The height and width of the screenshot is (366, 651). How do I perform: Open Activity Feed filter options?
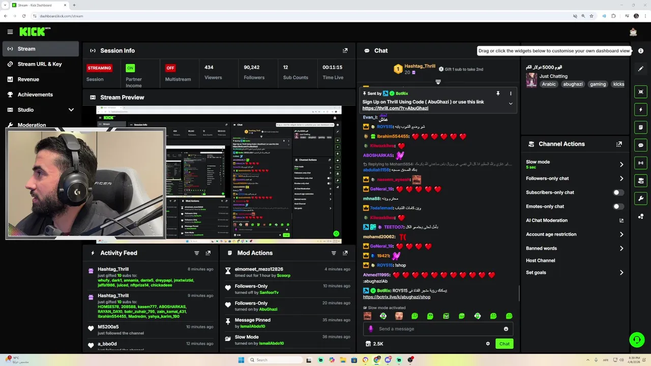pos(197,253)
